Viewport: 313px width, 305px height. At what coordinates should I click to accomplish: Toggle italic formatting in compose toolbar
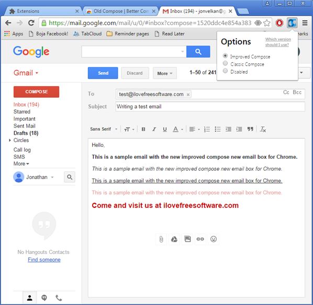(x=154, y=130)
